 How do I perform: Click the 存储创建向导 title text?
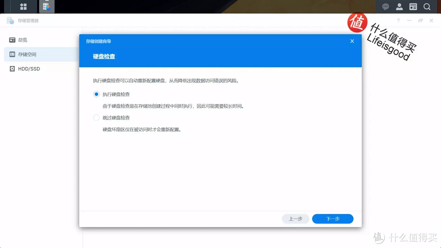click(x=98, y=41)
